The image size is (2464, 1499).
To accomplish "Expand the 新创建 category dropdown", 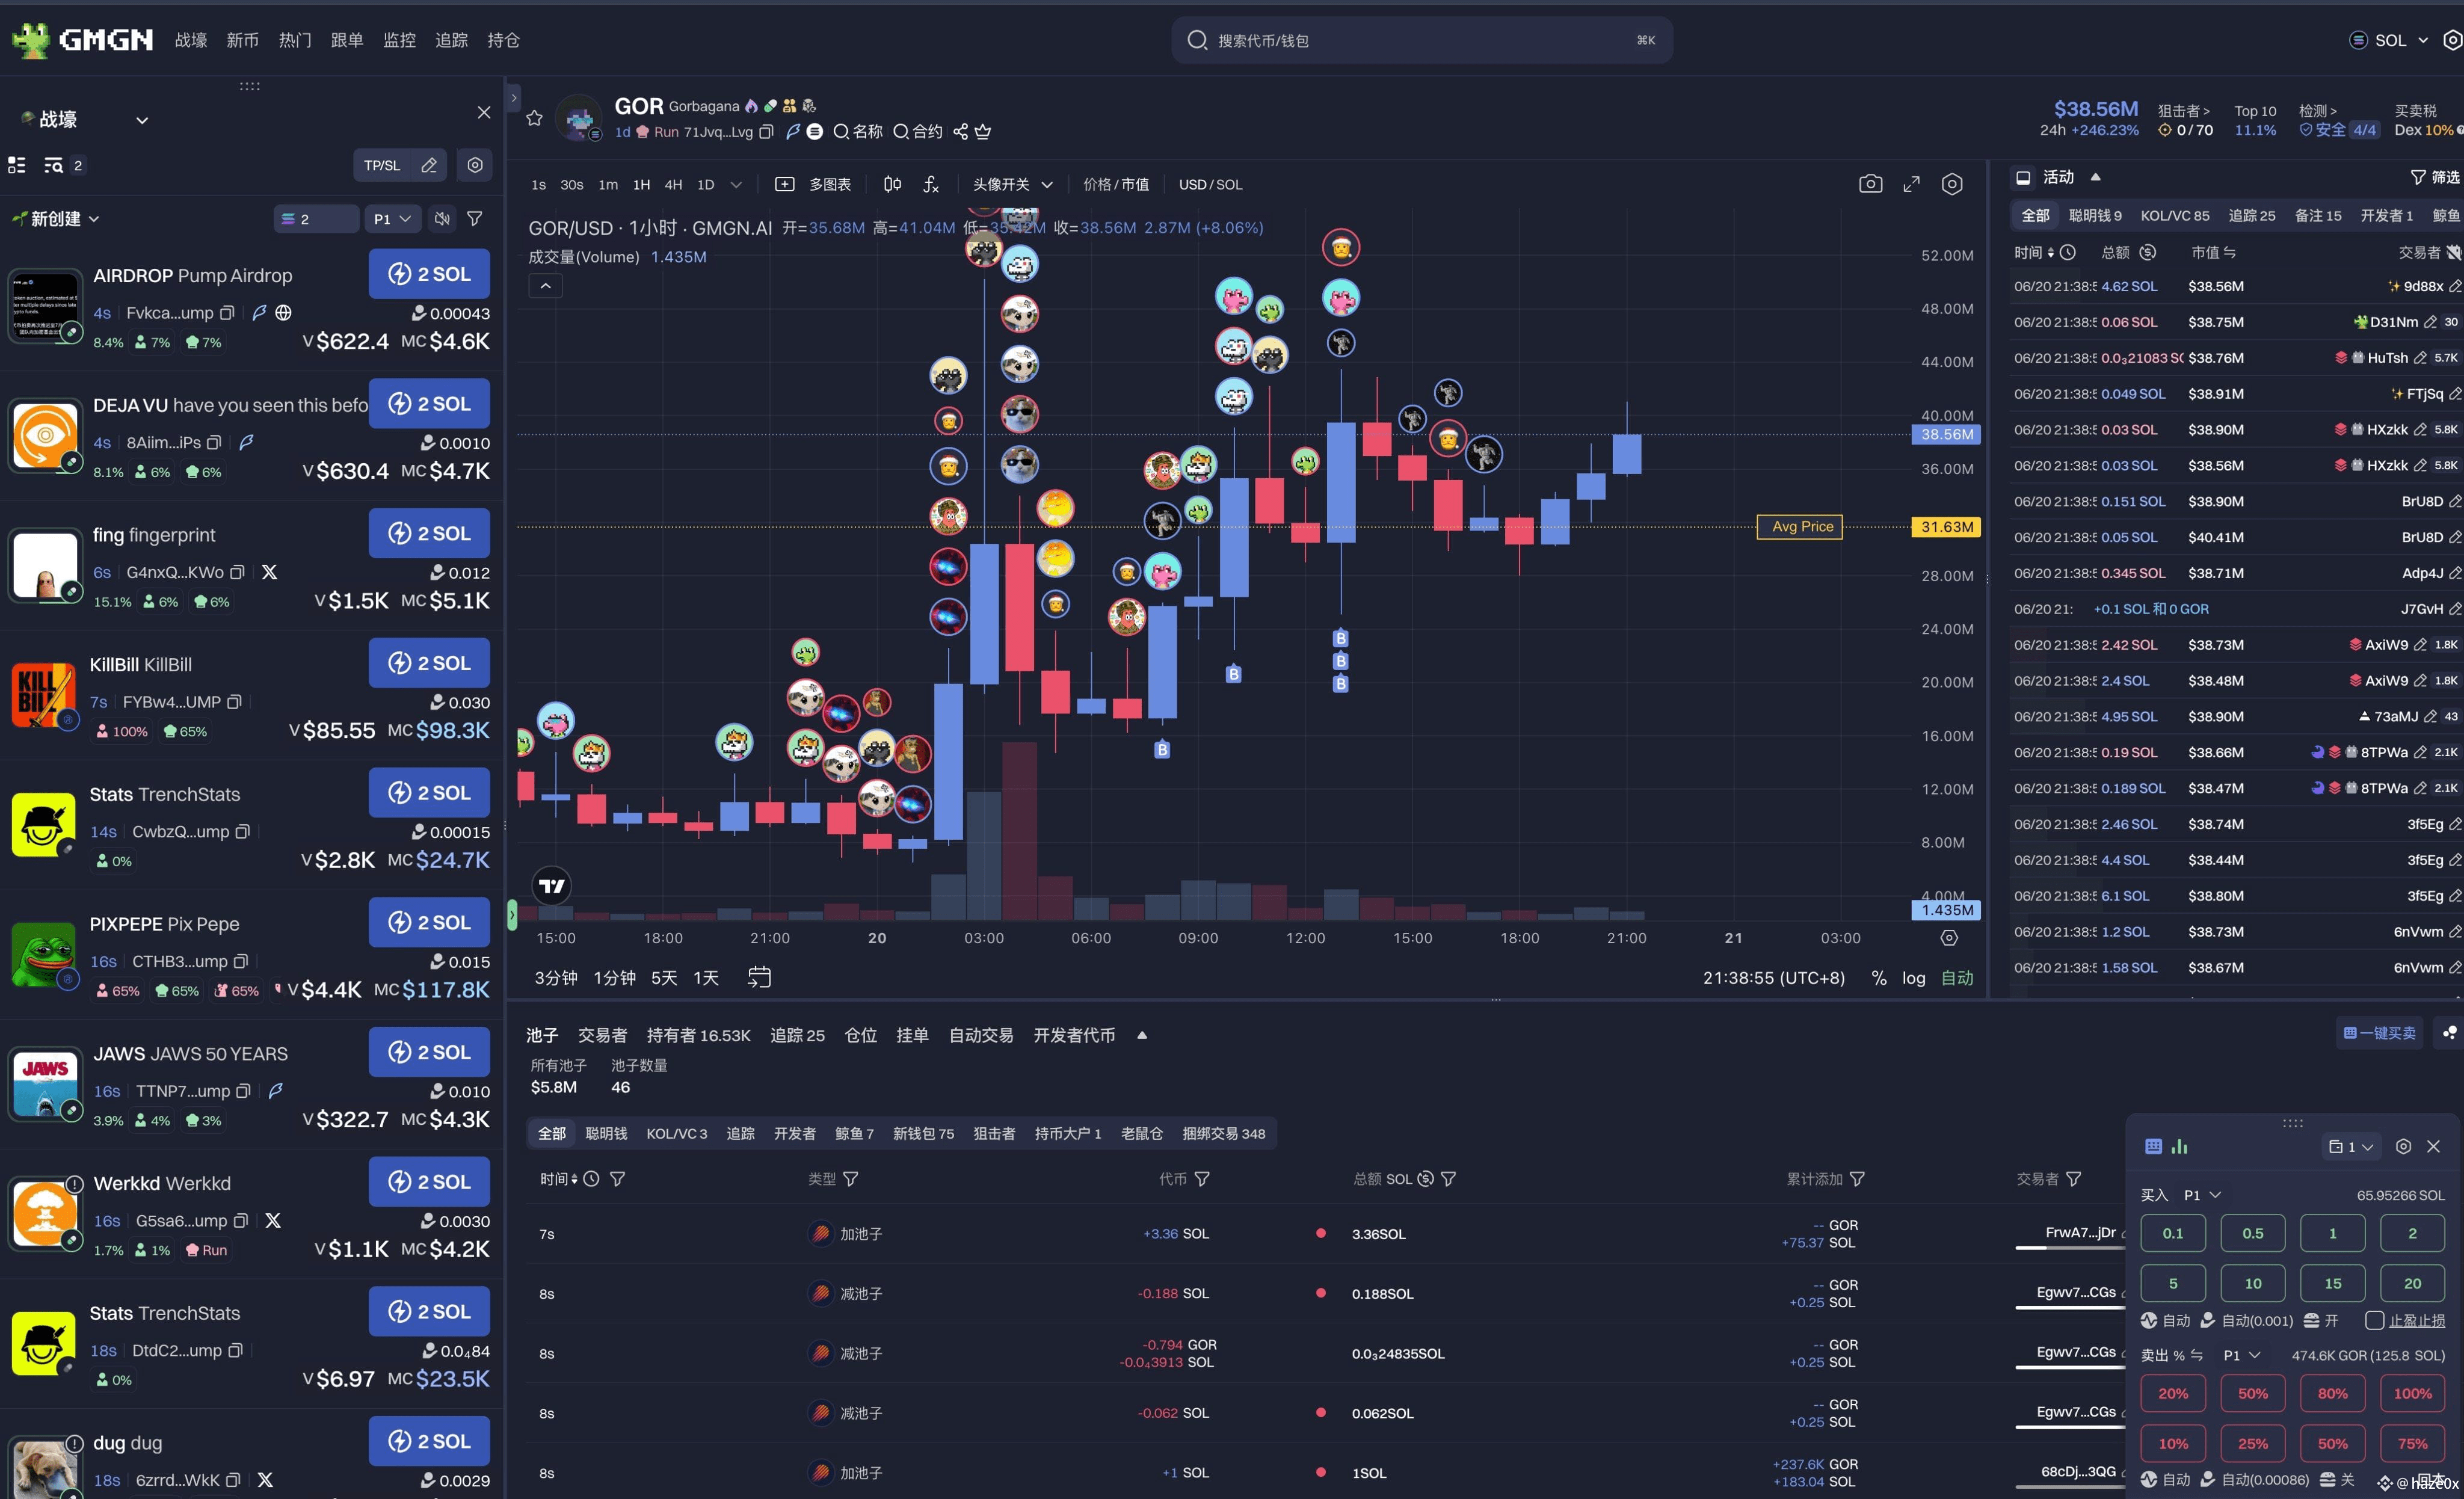I will 94,218.
